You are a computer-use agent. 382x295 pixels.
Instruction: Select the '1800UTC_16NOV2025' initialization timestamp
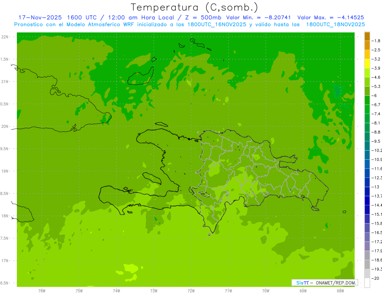tap(216, 25)
